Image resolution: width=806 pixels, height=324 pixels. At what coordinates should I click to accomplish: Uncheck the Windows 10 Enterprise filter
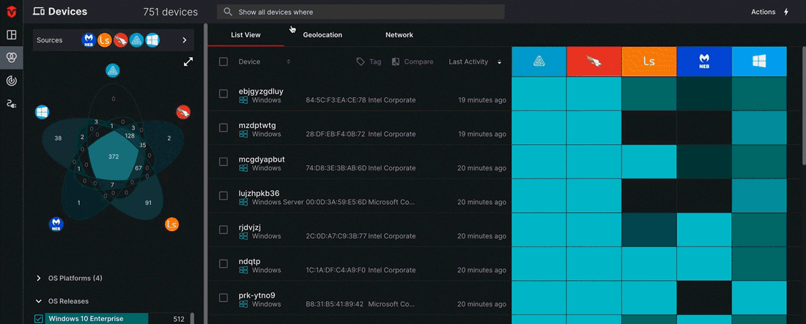[39, 319]
